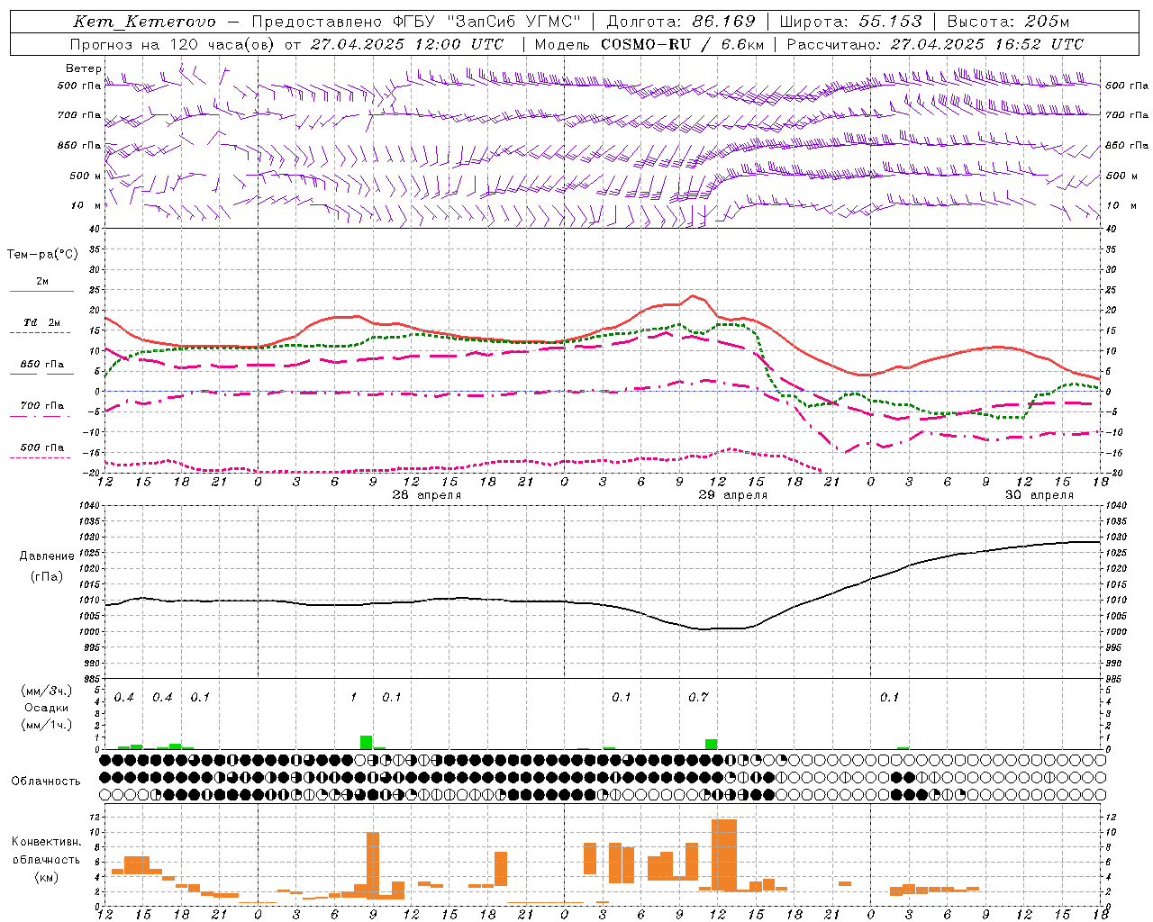1153x922 pixels.
Task: Click 'Прогноз на 120 часа(ов)' forecast text
Action: (173, 44)
